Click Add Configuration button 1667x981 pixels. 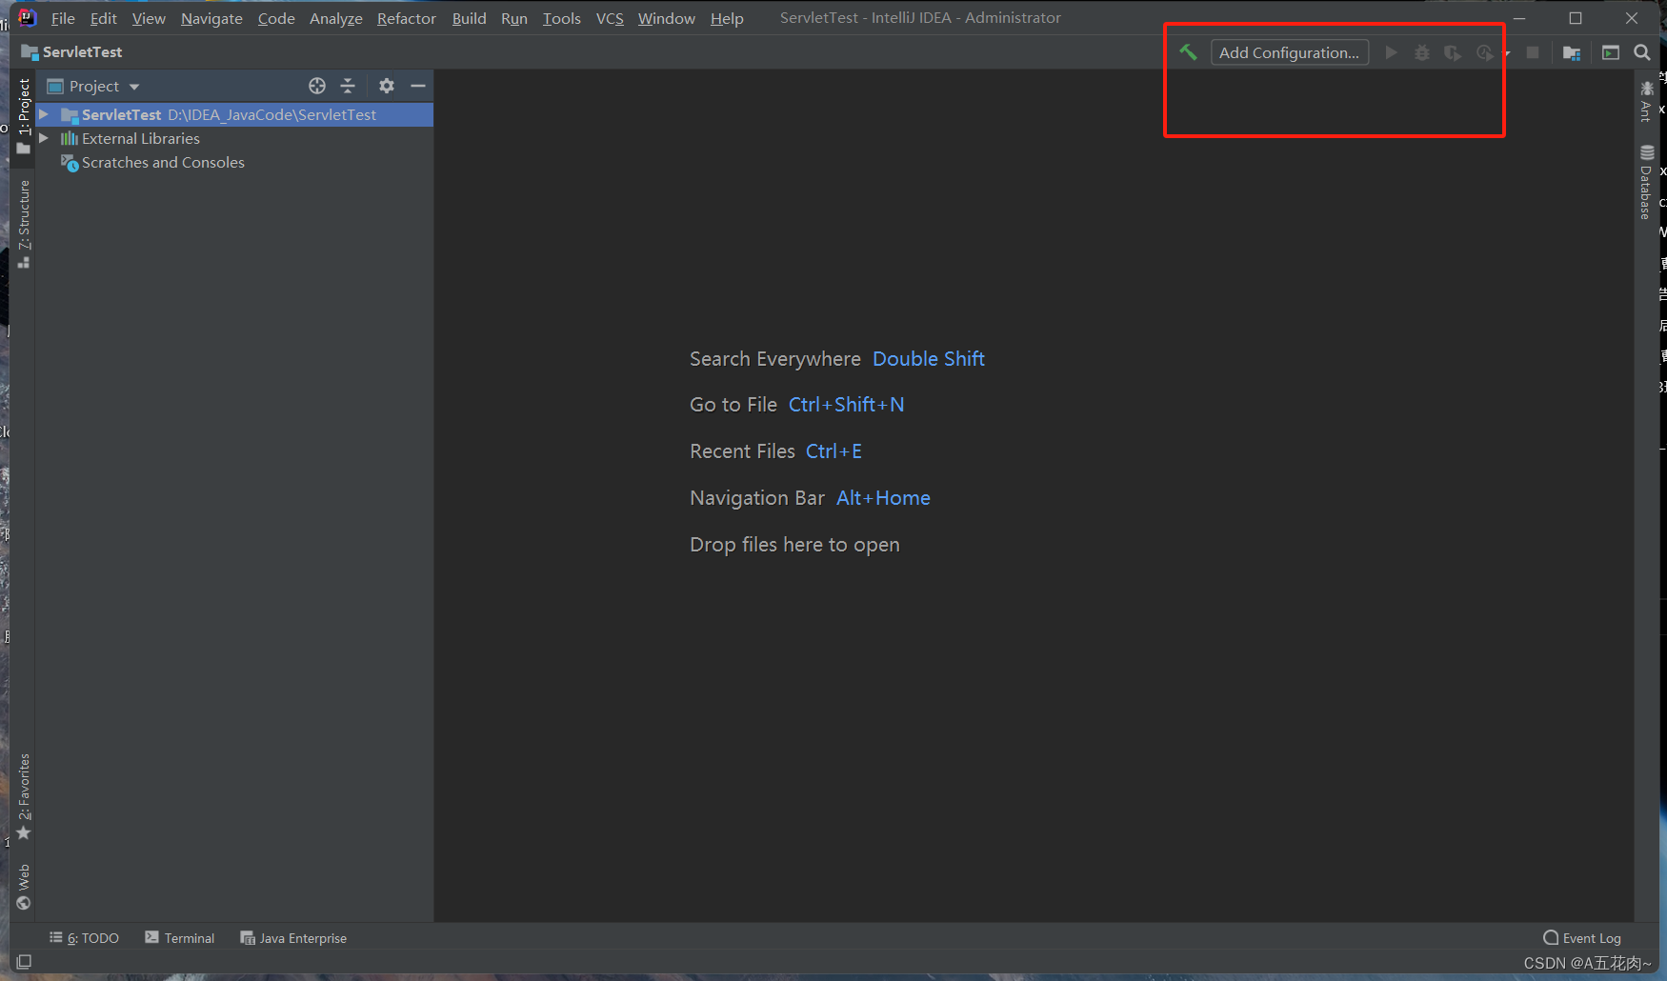coord(1289,52)
